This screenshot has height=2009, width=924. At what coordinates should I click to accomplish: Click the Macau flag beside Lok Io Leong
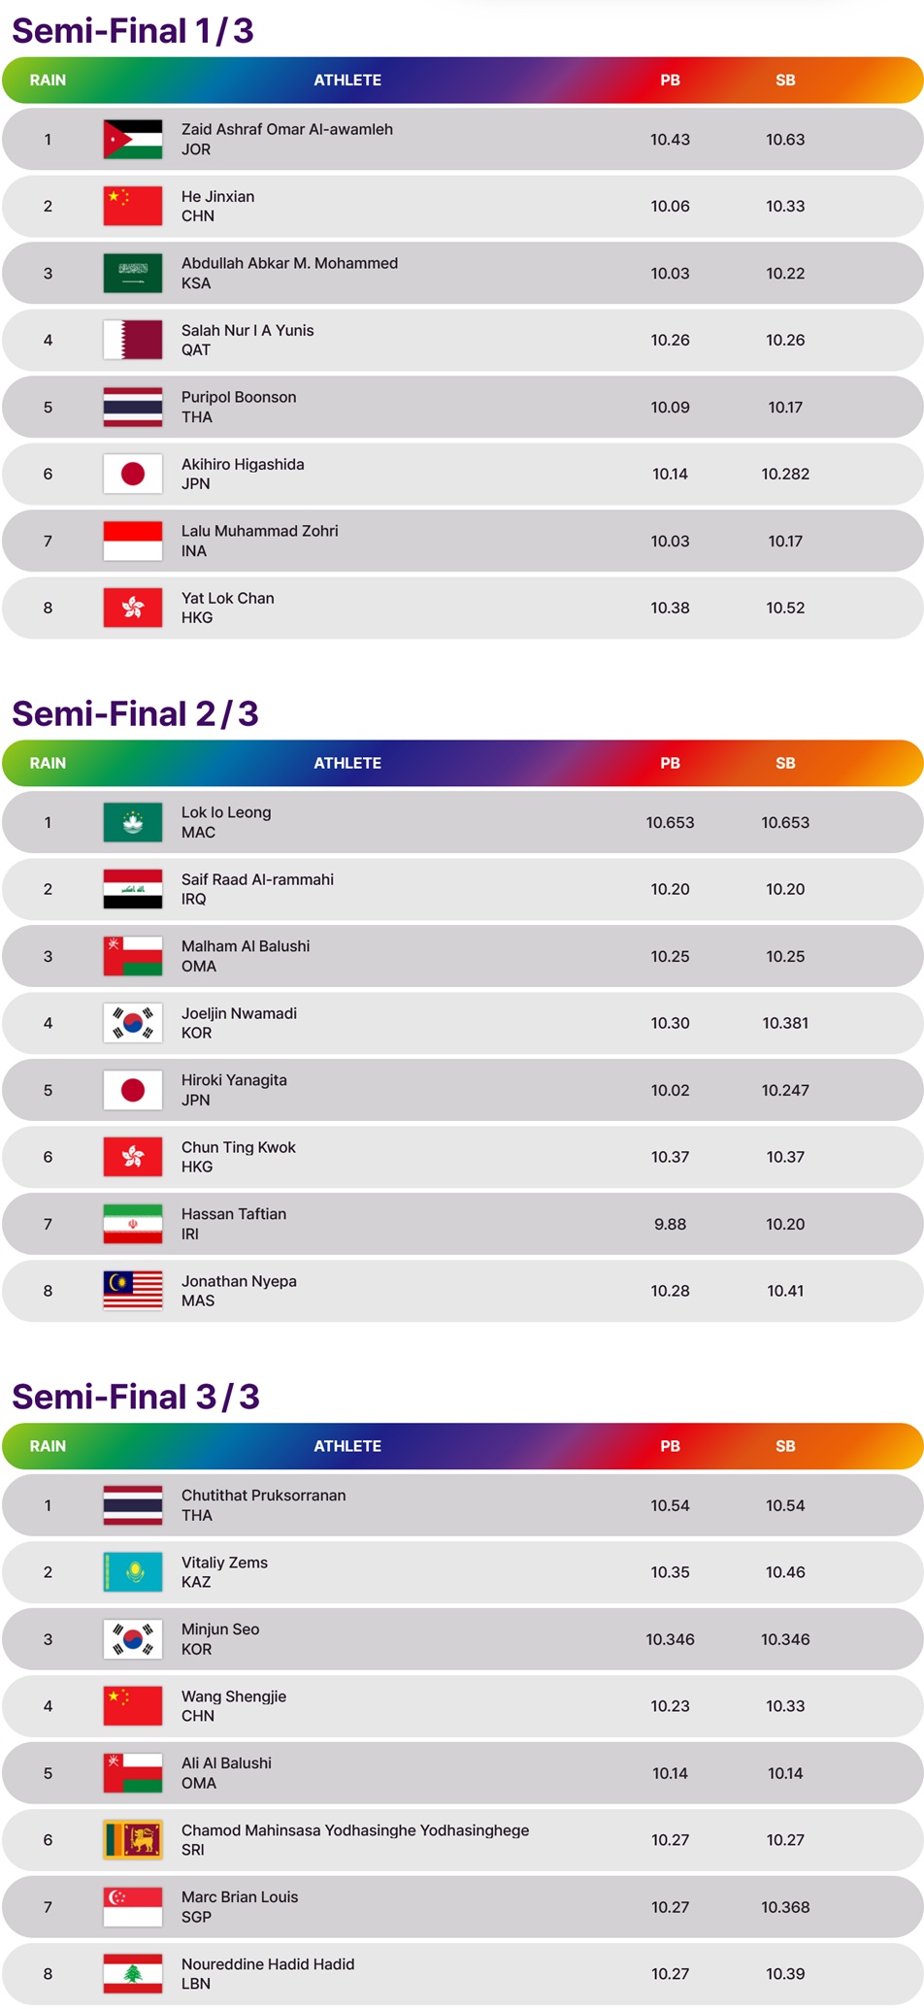click(133, 823)
